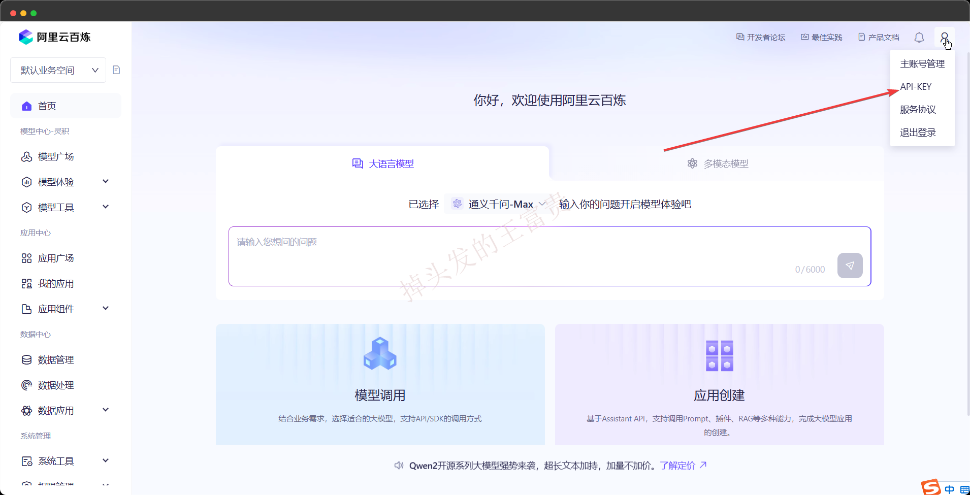Click the 你好，欢迎使用阿里云百炼 heading
The image size is (970, 495).
tap(549, 101)
